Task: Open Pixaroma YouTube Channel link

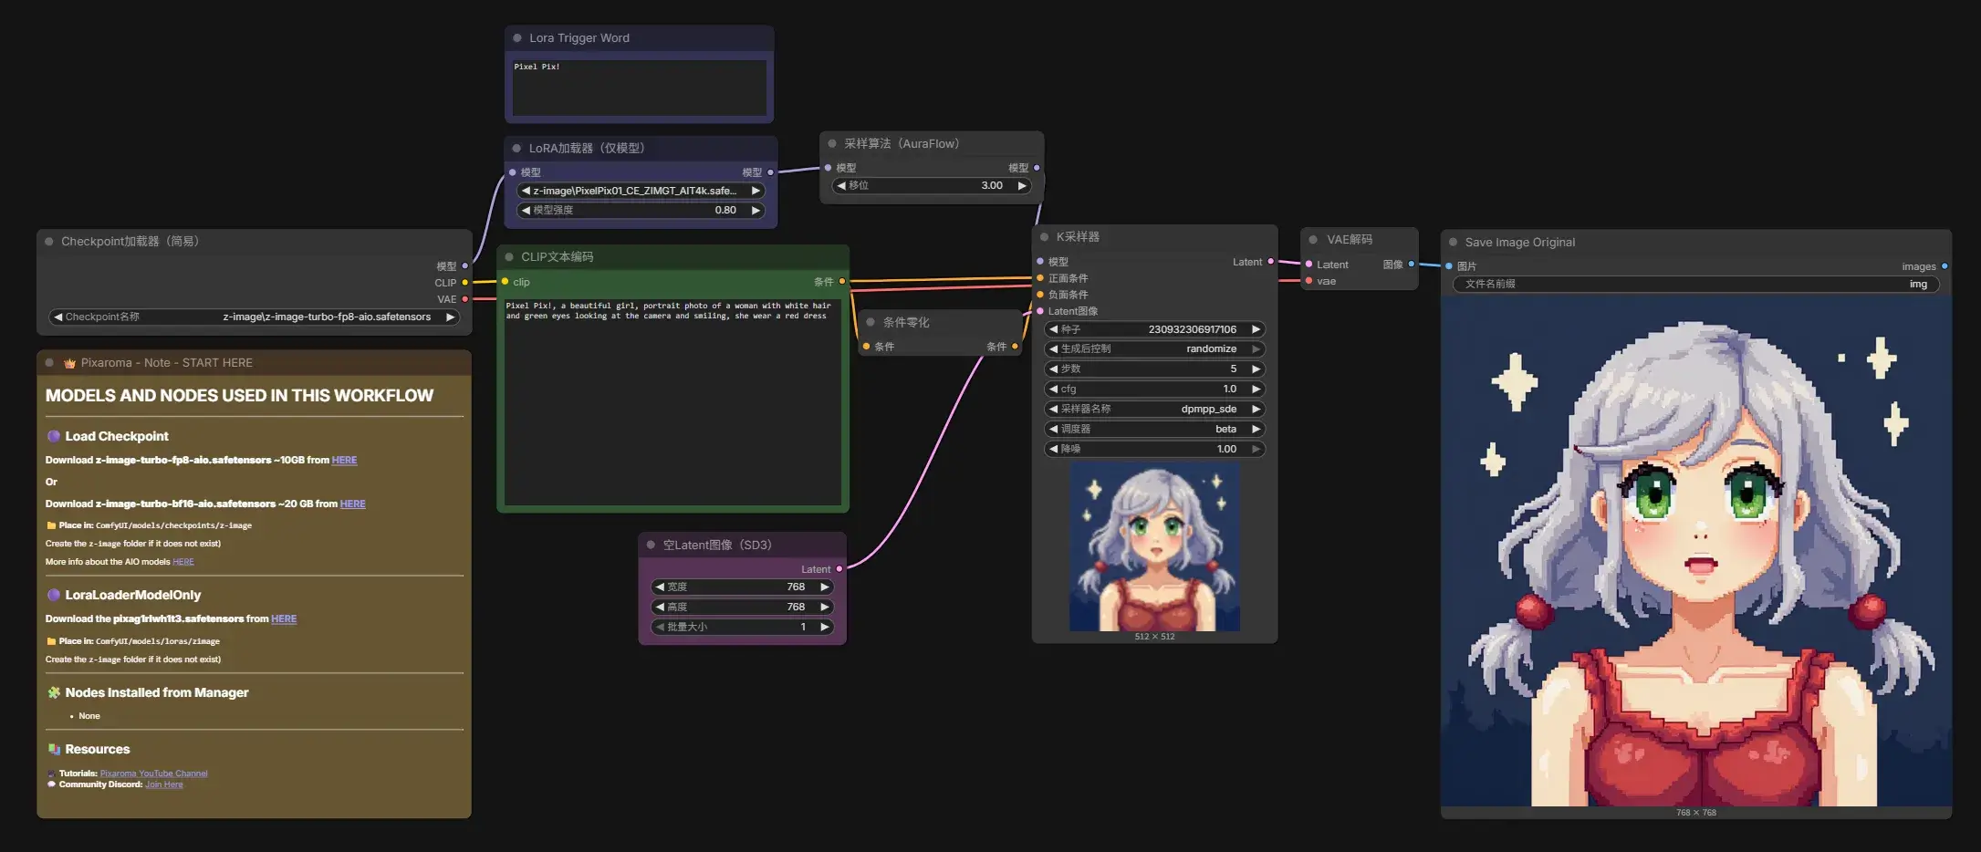Action: (153, 774)
